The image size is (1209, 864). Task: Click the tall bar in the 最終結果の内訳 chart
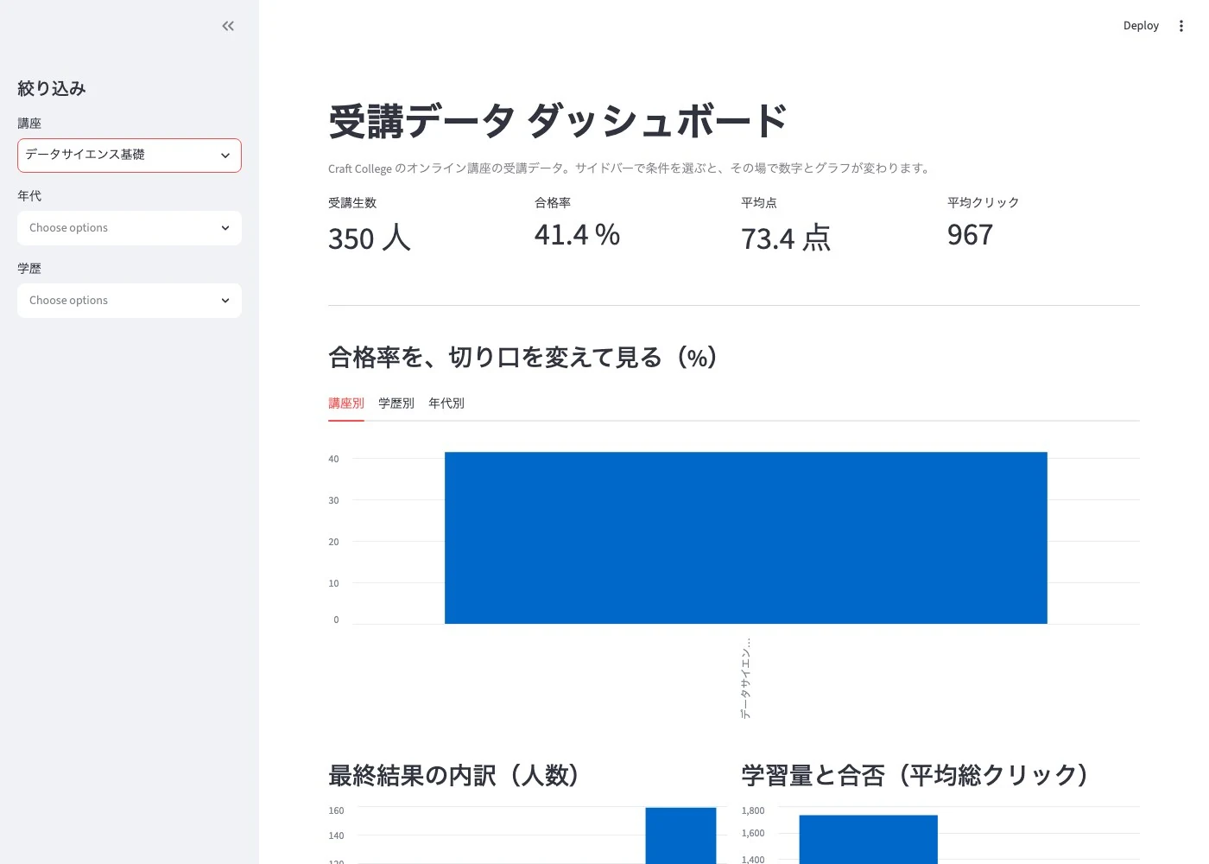(680, 835)
